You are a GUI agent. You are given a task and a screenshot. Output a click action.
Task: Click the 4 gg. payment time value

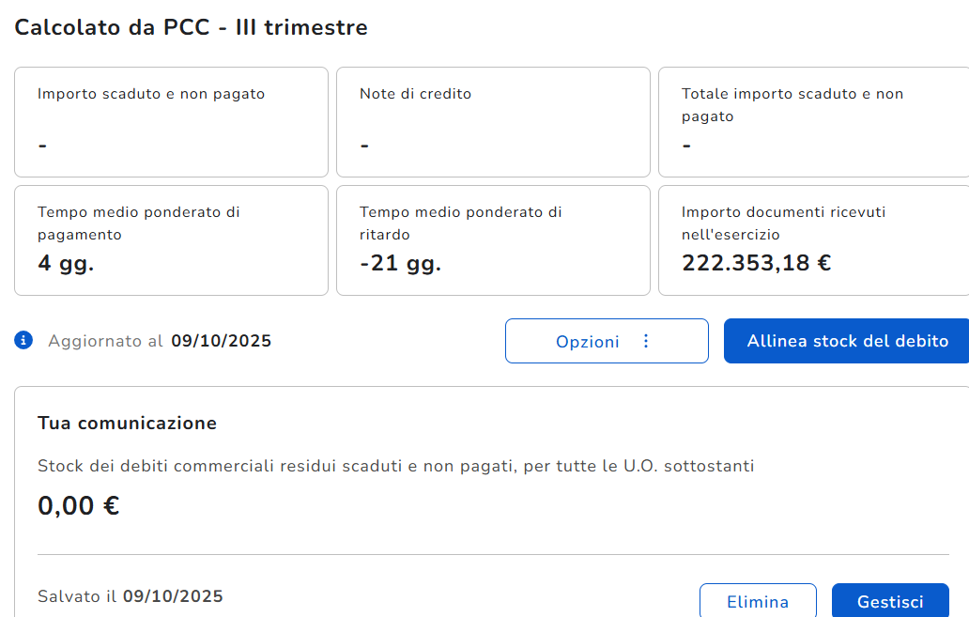[x=66, y=263]
